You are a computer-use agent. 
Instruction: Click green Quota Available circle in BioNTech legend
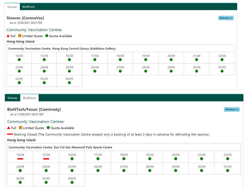point(48,128)
